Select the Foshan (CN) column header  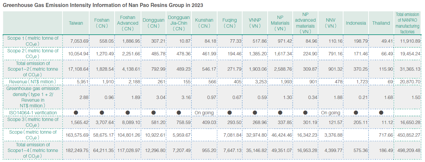click(102, 23)
